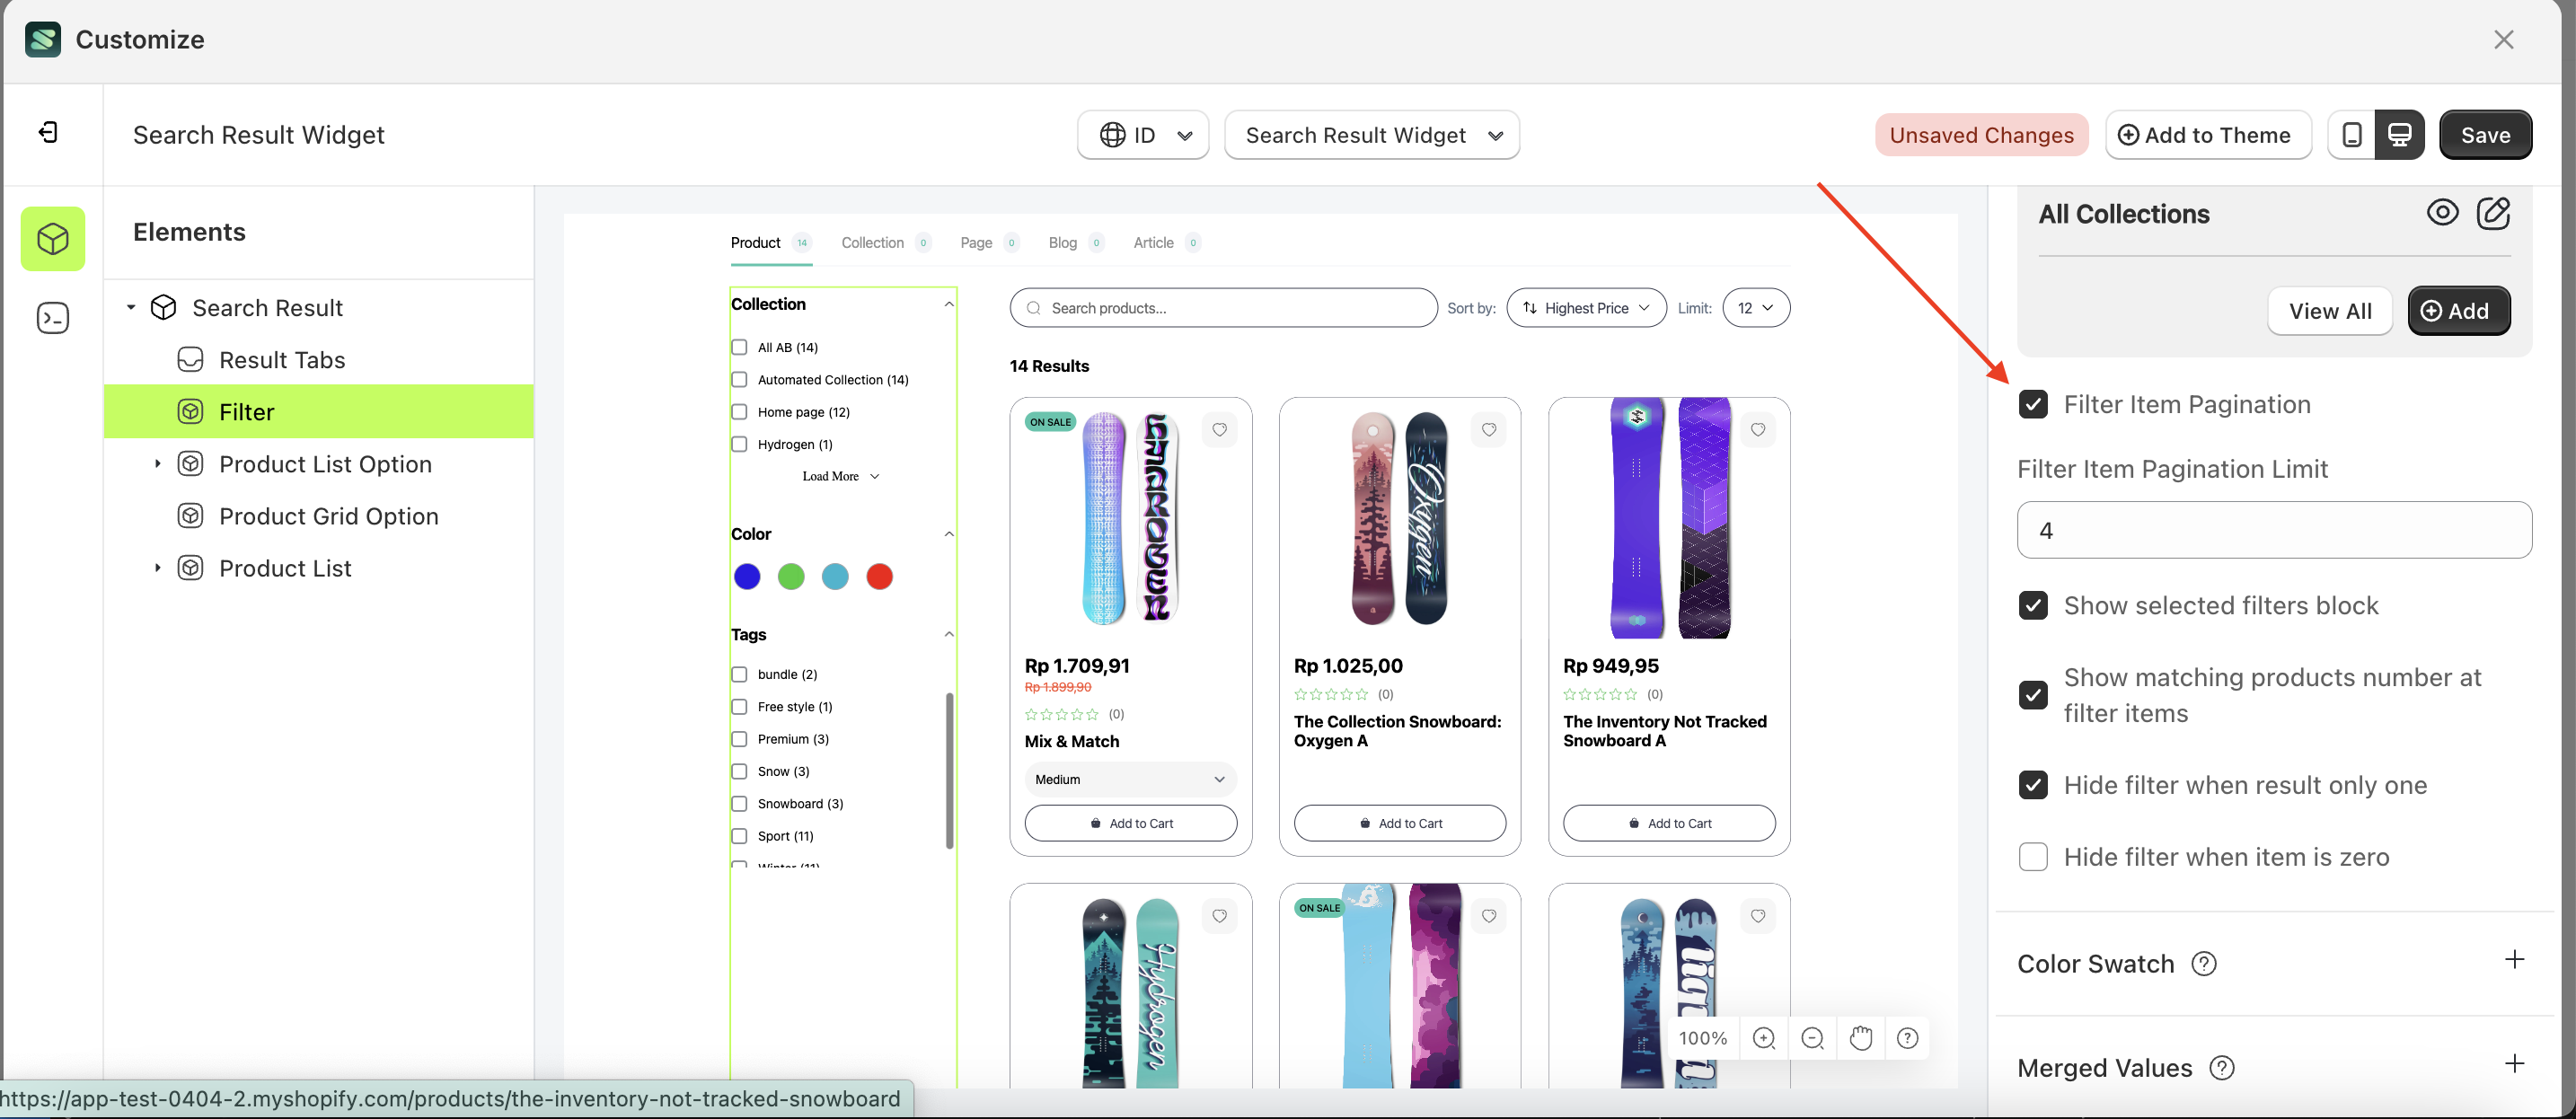Open the edit pencil icon beside All Collections
This screenshot has width=2576, height=1119.
point(2494,212)
